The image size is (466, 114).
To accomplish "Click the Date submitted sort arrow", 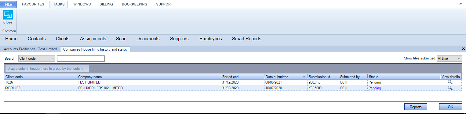I will 304,77.
